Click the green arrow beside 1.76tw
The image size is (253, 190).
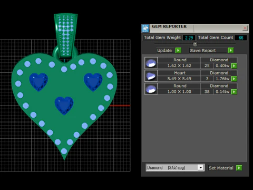tap(234, 79)
